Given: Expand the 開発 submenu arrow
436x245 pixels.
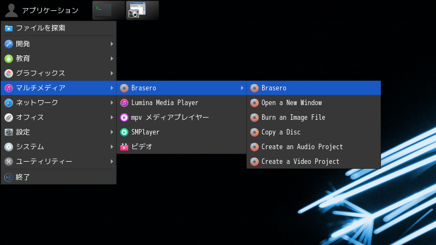Looking at the screenshot, I should click(x=112, y=44).
